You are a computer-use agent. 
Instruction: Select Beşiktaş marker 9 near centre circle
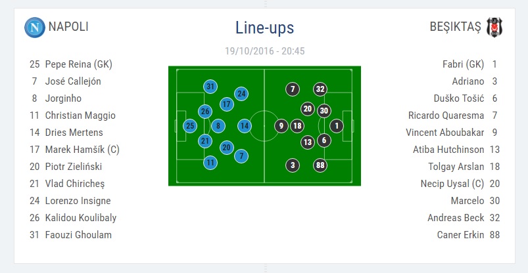click(281, 126)
